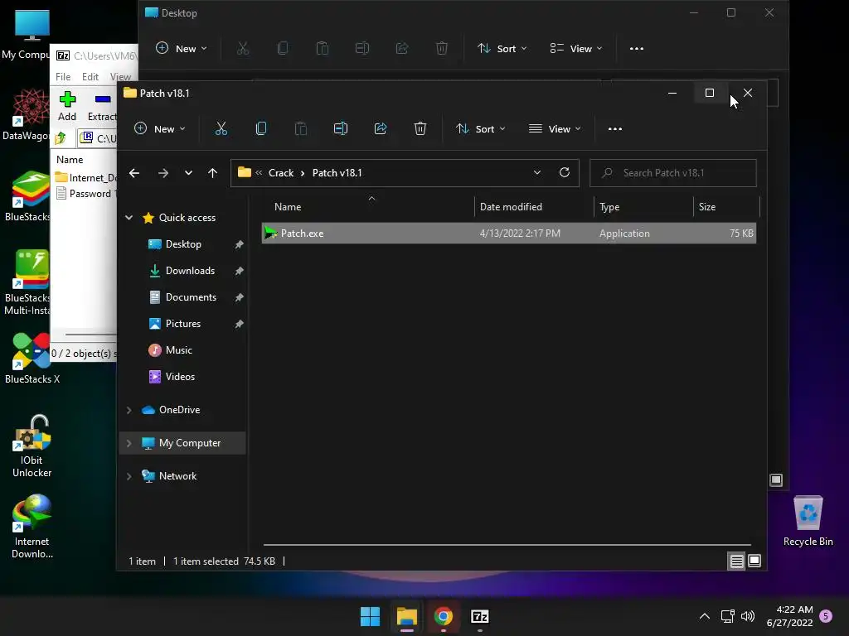The width and height of the screenshot is (849, 636).
Task: Open Downloads in Quick access
Action: pos(190,271)
